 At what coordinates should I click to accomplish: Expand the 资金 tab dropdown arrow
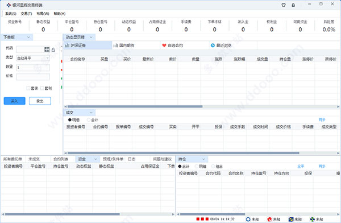(x=95, y=159)
